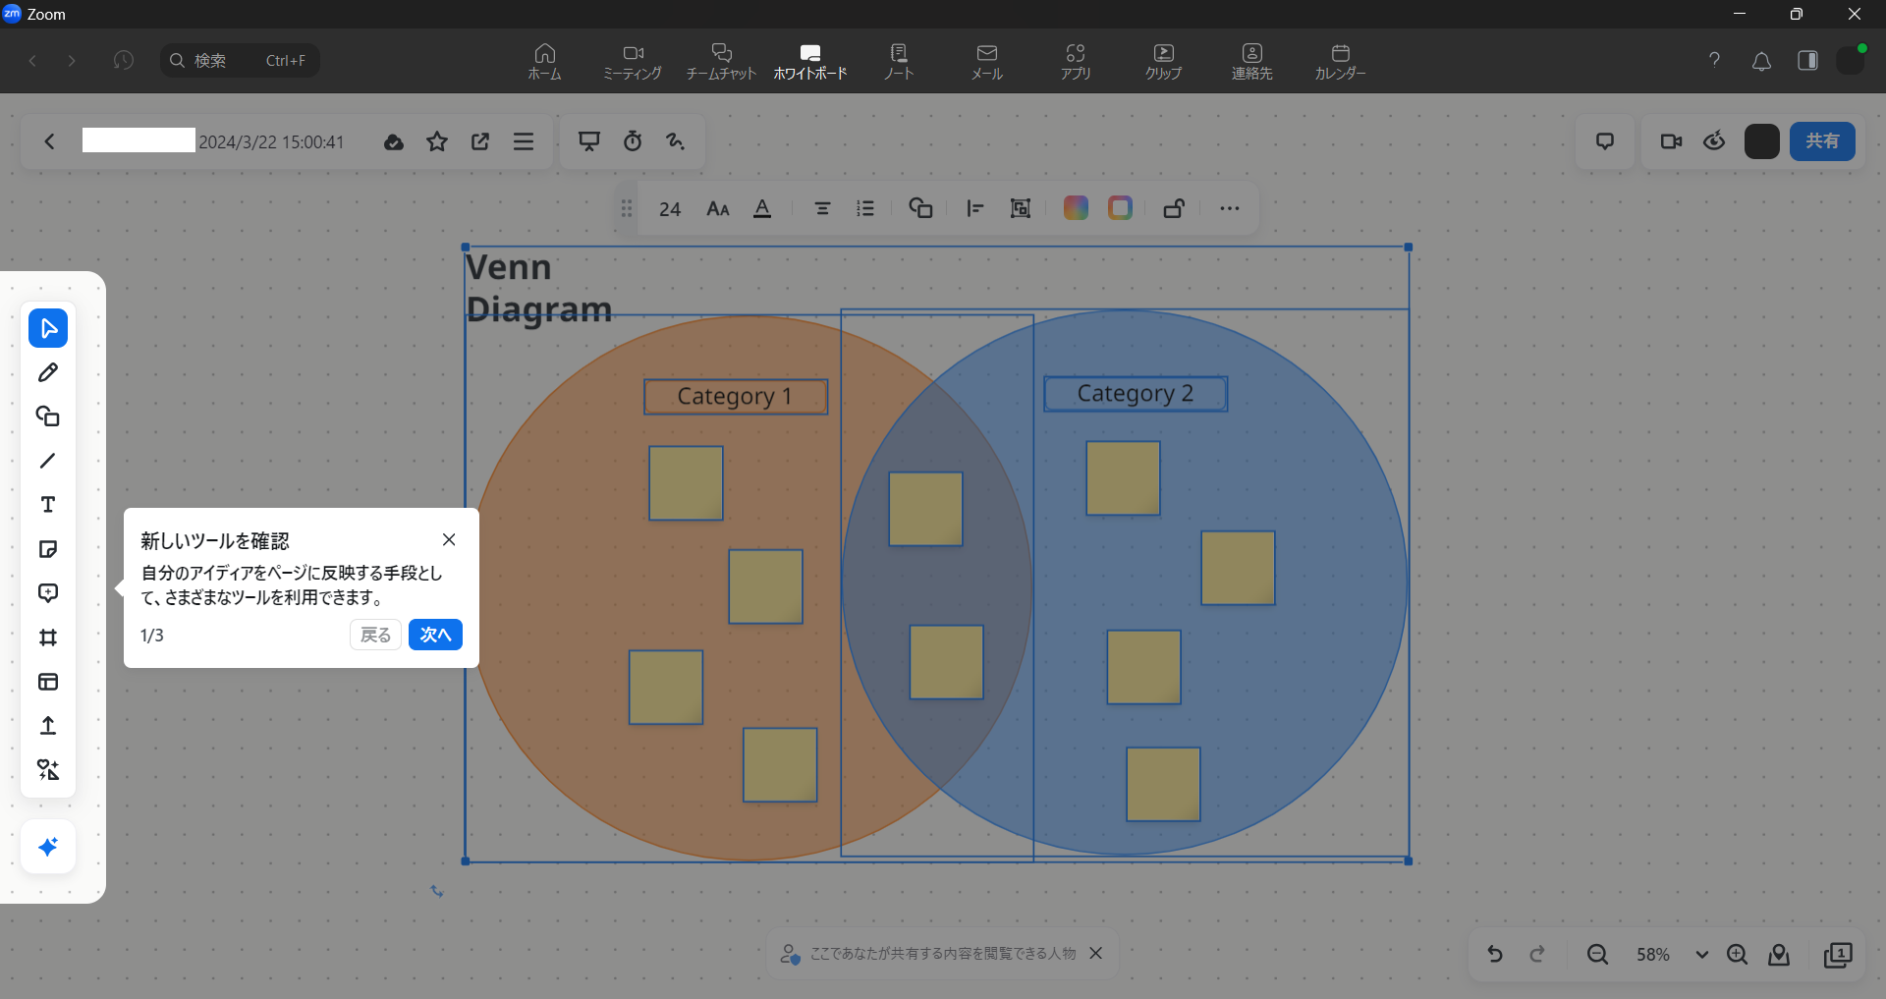This screenshot has width=1886, height=999.
Task: Start the timer tool
Action: 633,141
